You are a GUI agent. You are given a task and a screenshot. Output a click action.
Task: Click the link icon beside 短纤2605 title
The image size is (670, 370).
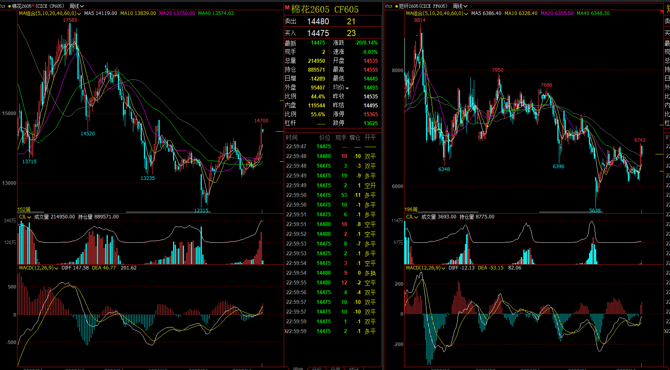click(388, 6)
